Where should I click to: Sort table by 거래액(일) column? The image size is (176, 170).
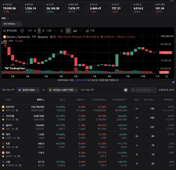click(x=169, y=100)
